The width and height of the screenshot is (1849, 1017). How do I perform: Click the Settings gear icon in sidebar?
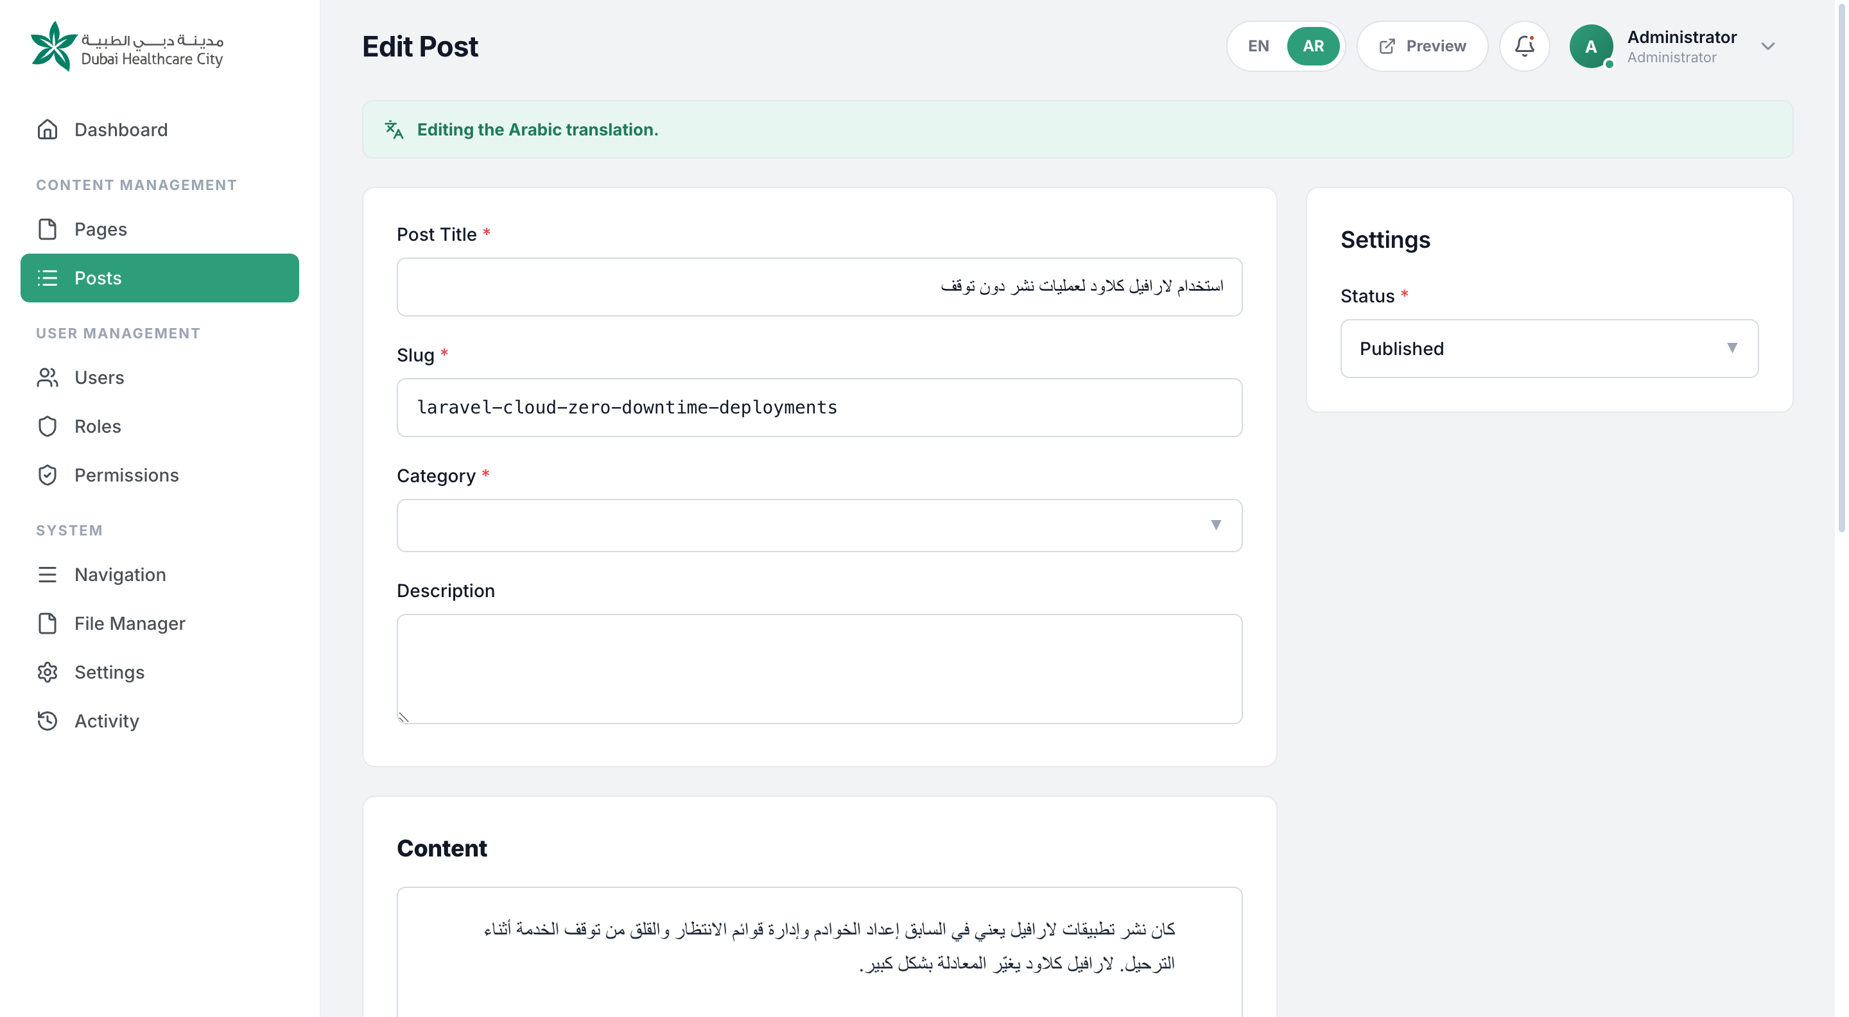[48, 672]
